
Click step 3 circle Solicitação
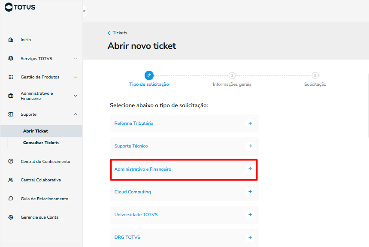pyautogui.click(x=315, y=75)
